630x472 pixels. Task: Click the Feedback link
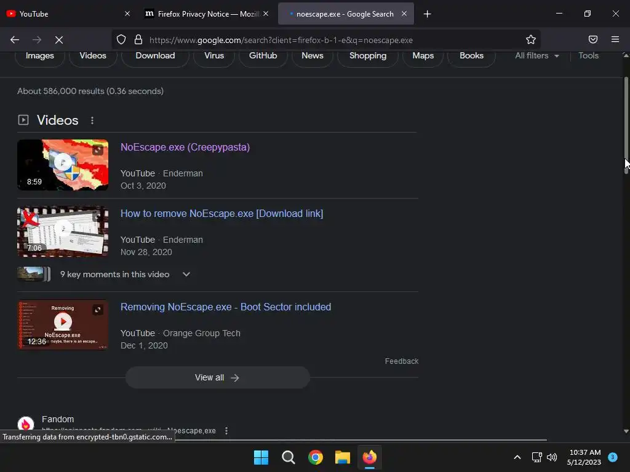[x=401, y=361]
